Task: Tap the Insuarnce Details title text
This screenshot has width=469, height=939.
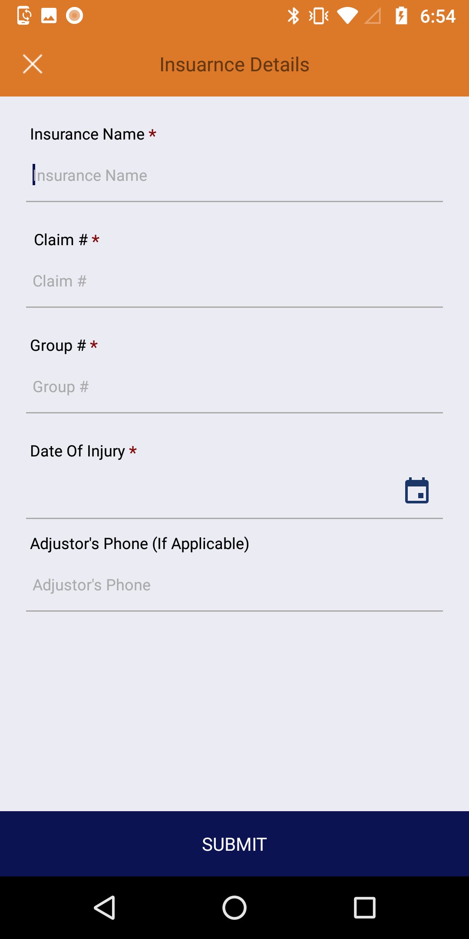Action: point(234,65)
